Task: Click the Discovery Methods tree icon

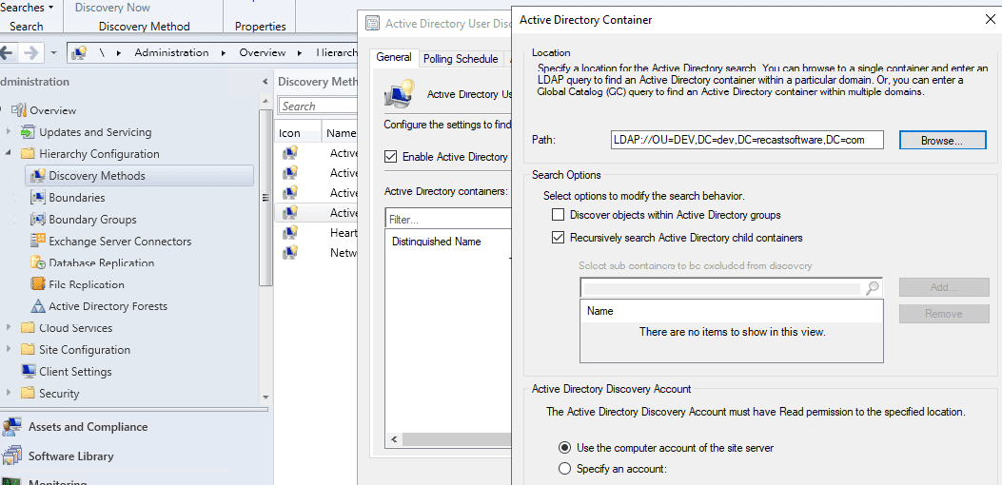Action: [x=38, y=176]
